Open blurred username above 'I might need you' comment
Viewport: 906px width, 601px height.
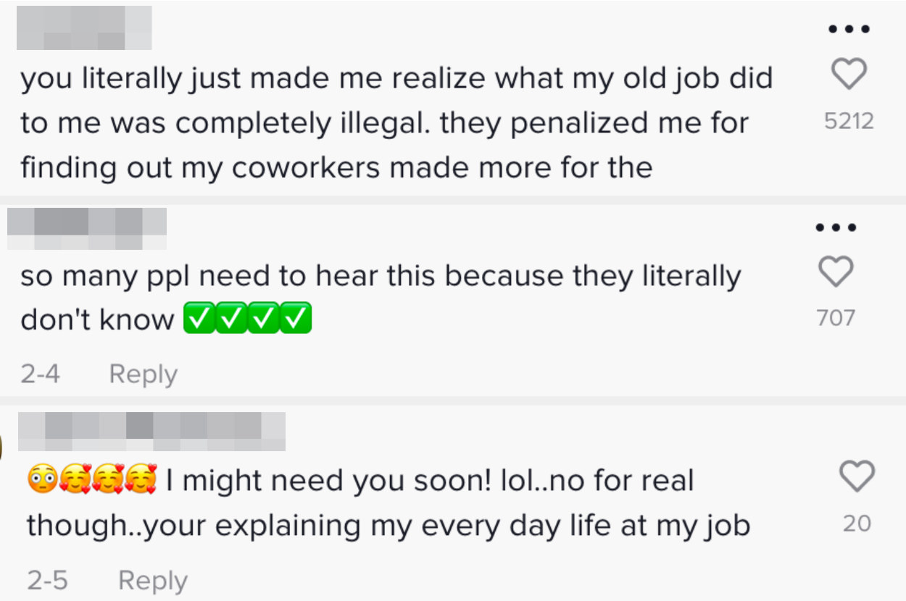coord(151,432)
